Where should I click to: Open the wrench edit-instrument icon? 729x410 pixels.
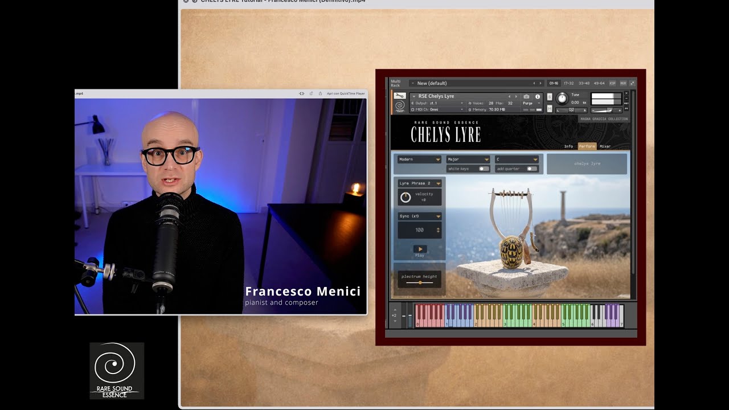(x=400, y=96)
